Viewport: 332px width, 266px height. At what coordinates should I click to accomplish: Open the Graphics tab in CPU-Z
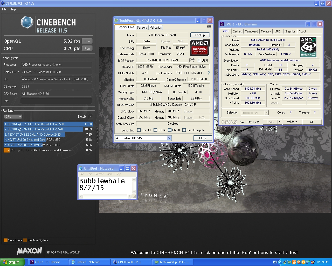pos(290,31)
